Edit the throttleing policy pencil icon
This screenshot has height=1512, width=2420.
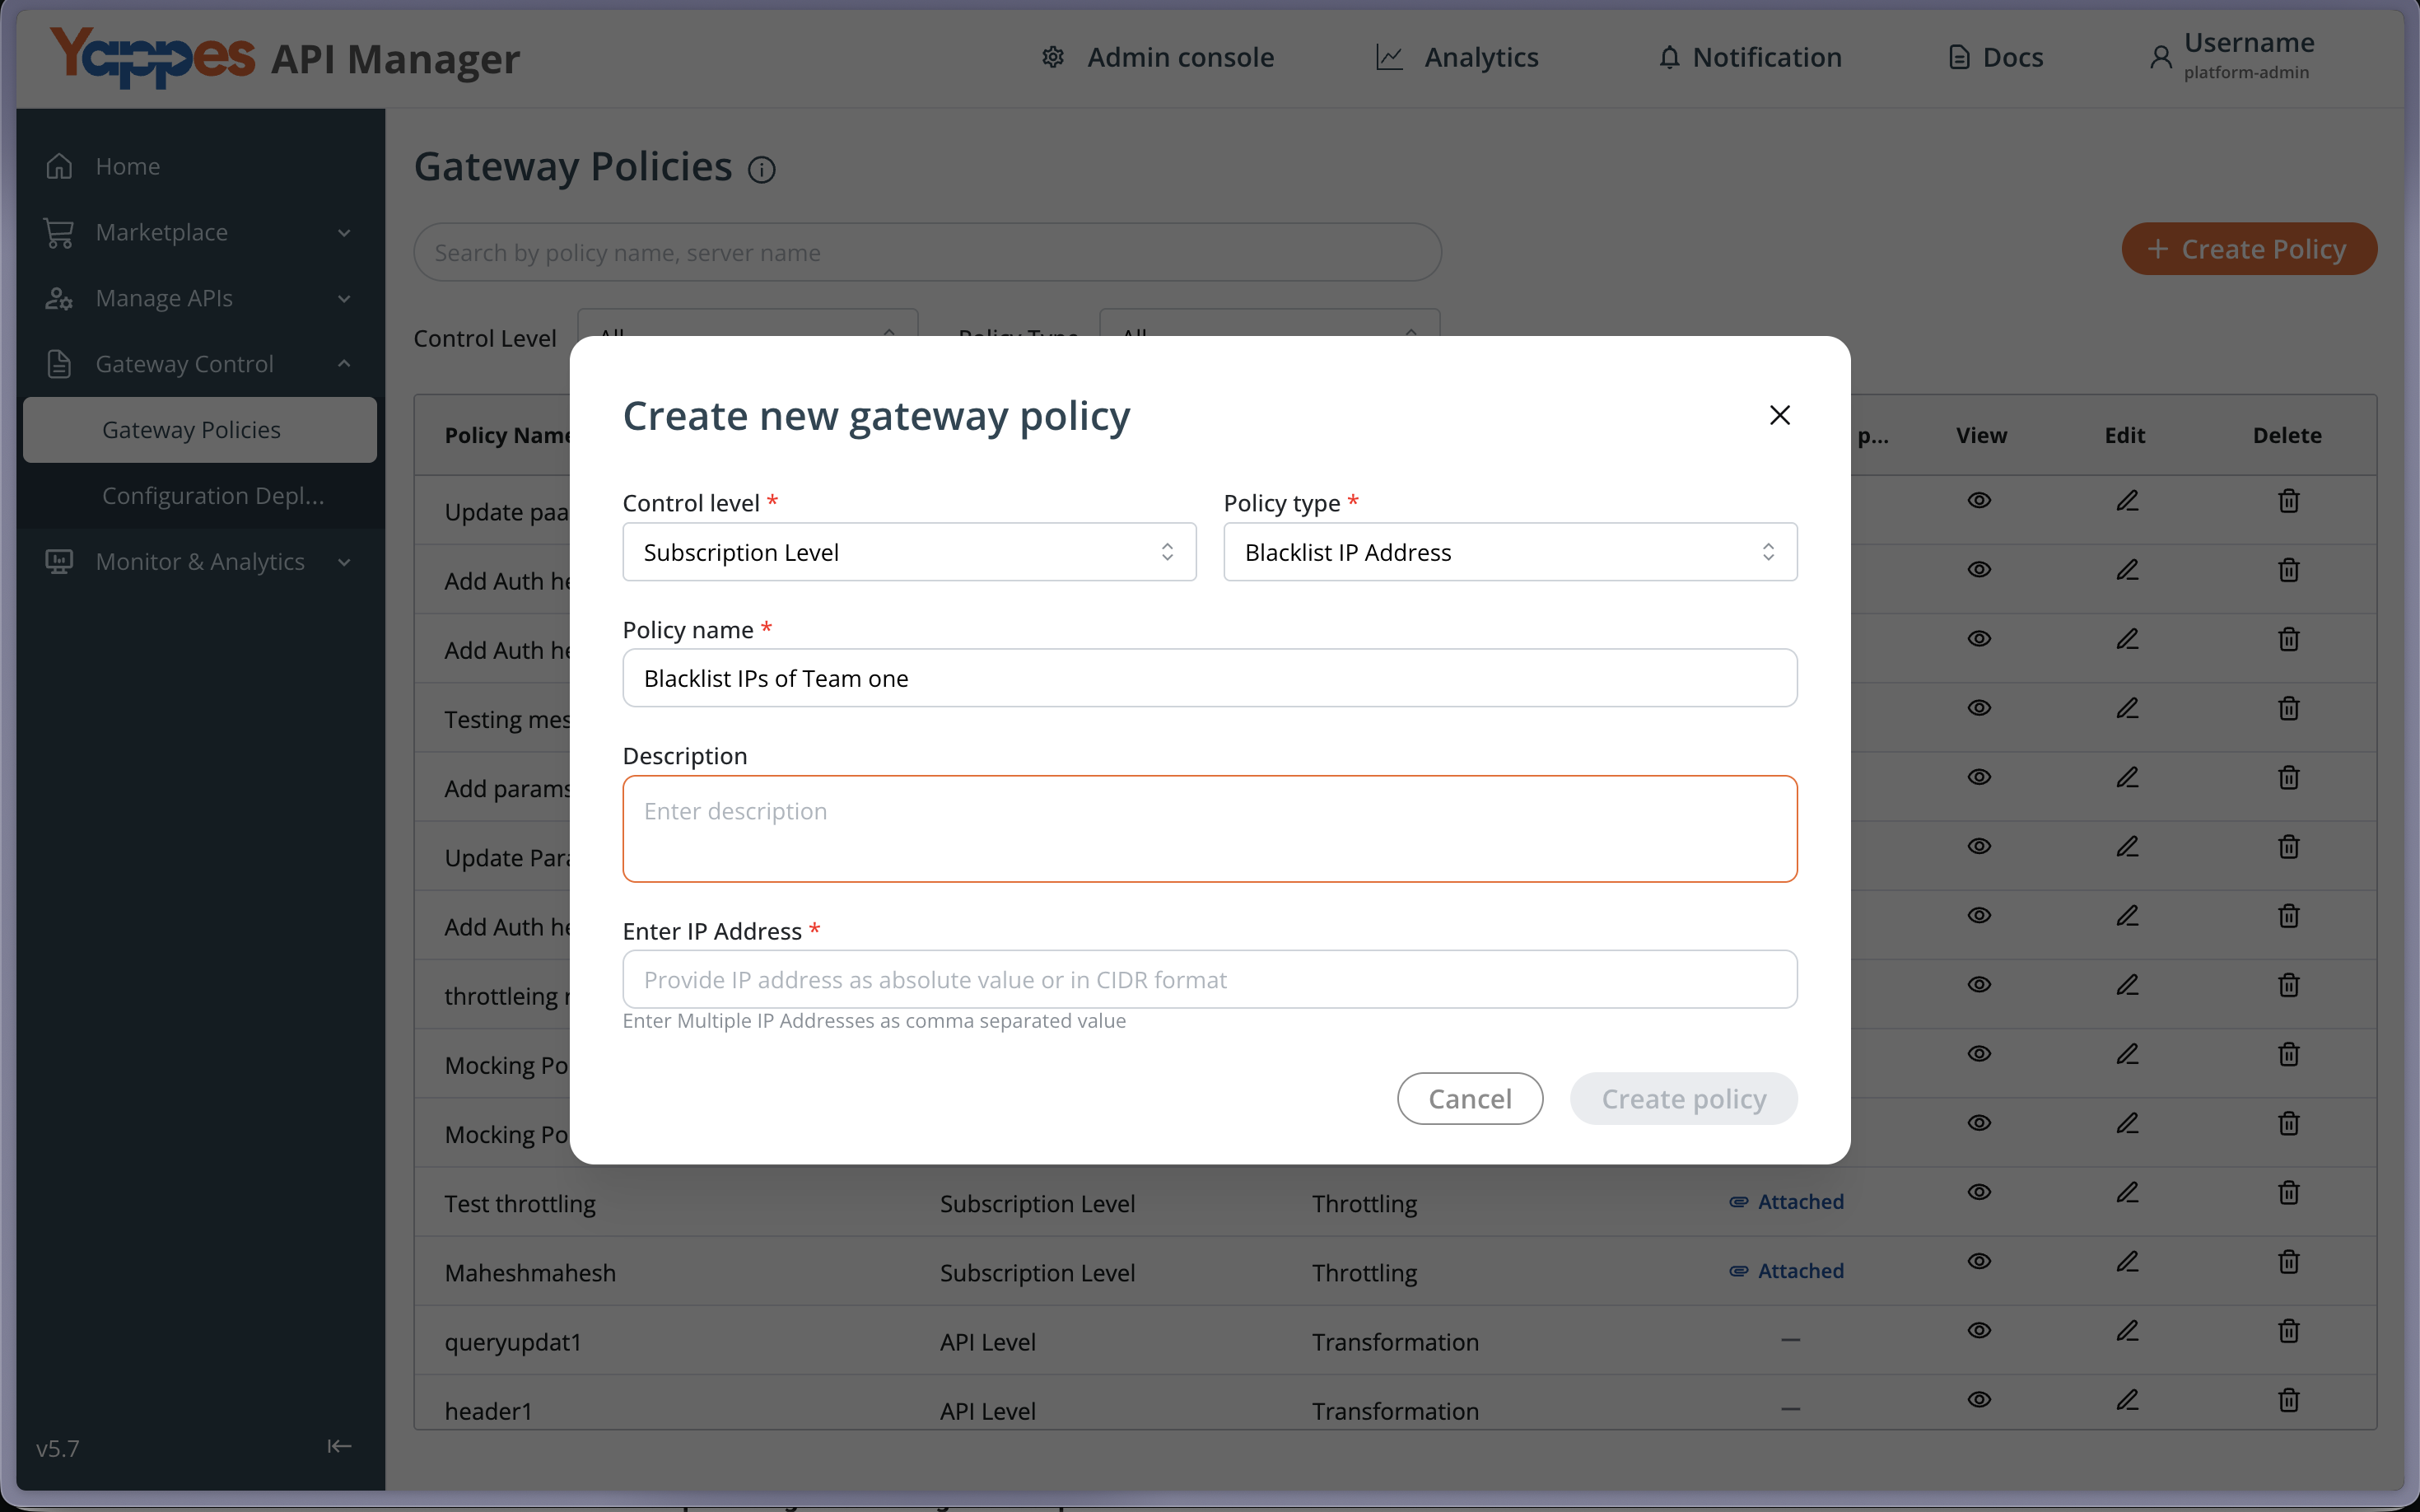tap(2127, 985)
